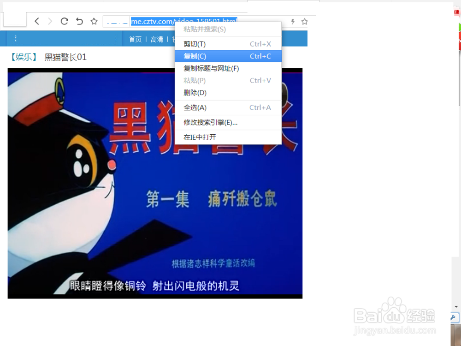Choose 复制标题与网址(F) menu entry

pyautogui.click(x=228, y=69)
